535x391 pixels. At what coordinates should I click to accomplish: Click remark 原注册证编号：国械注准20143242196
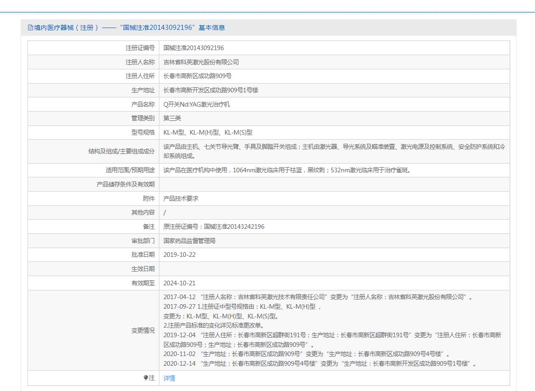point(214,227)
